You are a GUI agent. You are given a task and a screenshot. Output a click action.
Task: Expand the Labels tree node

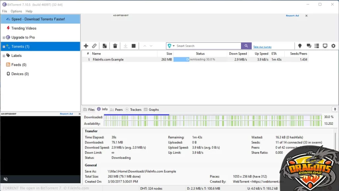tap(4, 56)
